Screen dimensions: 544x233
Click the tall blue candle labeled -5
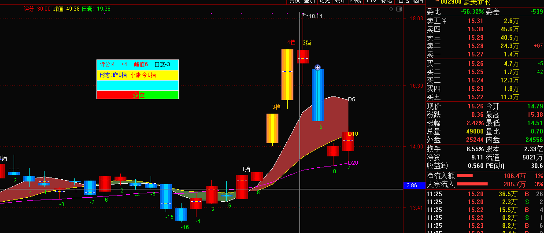coord(318,95)
